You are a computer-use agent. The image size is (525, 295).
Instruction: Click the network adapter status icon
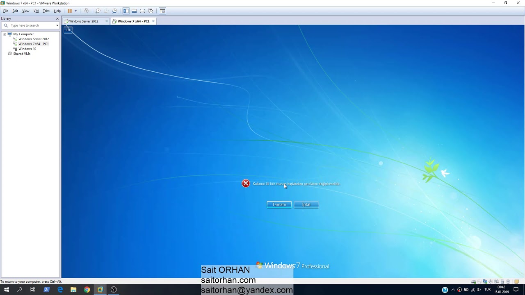(x=485, y=281)
